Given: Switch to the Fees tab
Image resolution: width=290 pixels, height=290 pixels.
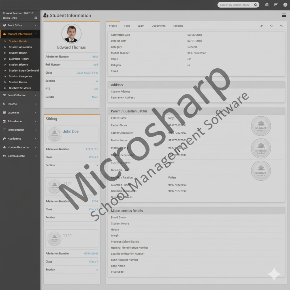Looking at the screenshot, I should pos(127,26).
